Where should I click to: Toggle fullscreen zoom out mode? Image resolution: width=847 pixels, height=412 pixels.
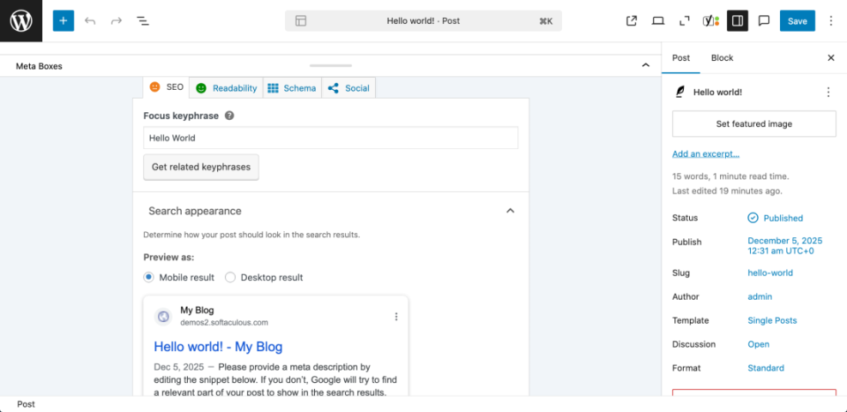[x=685, y=21]
